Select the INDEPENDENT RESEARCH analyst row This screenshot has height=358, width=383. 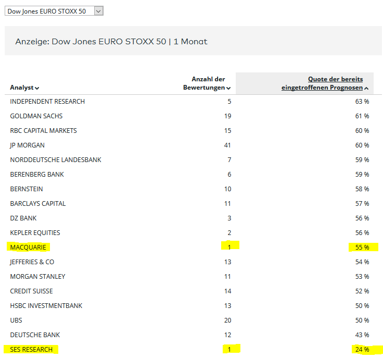tap(47, 102)
